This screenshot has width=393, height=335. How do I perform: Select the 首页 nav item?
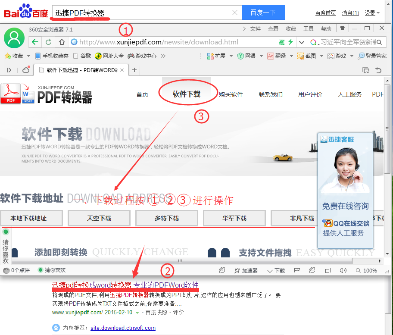(142, 94)
